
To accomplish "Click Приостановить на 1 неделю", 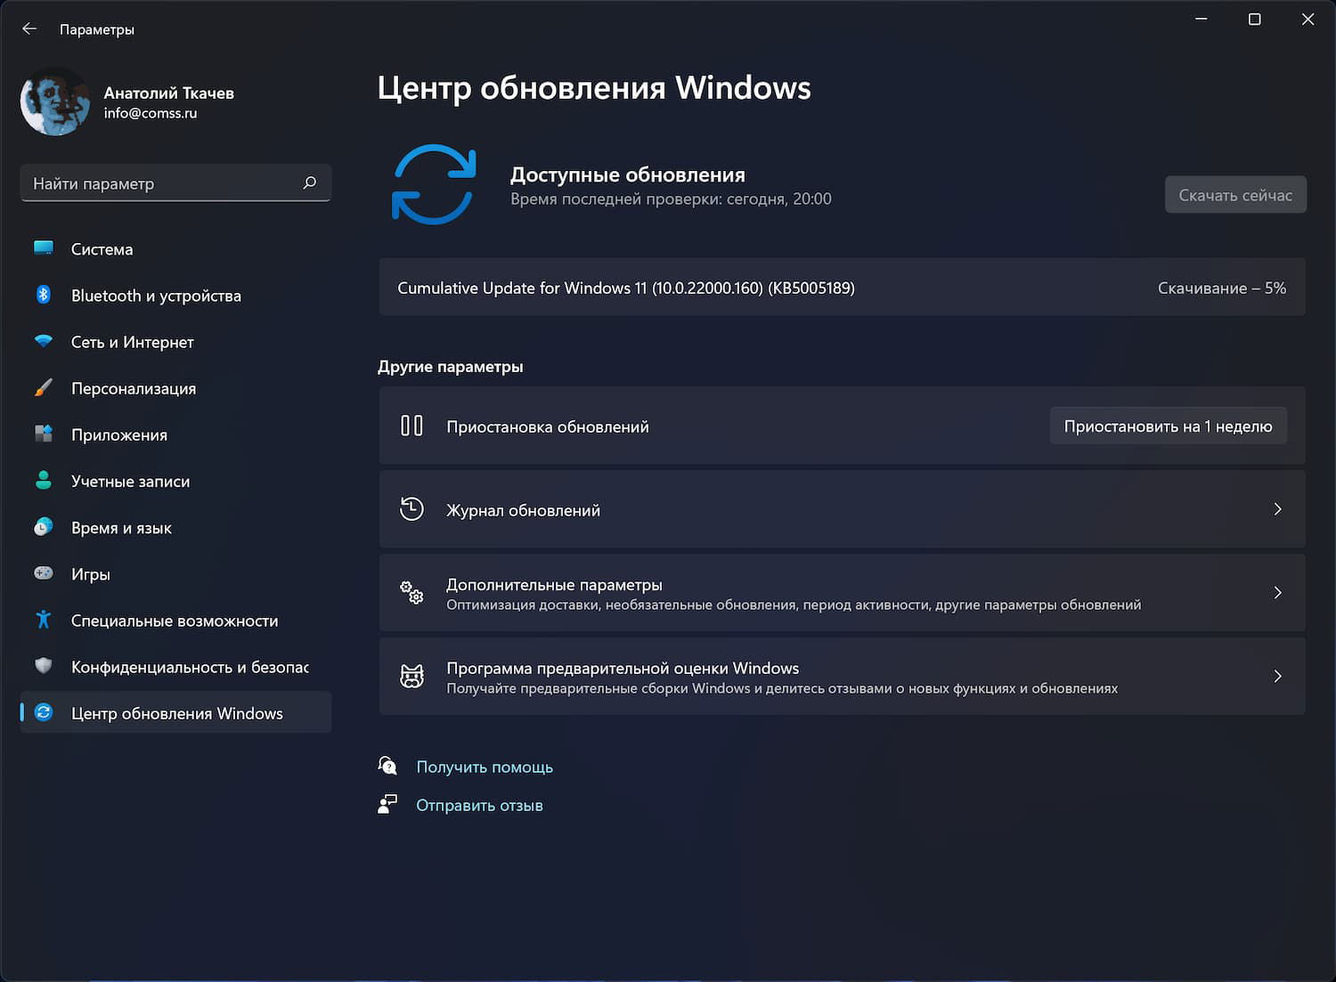I will (1168, 426).
